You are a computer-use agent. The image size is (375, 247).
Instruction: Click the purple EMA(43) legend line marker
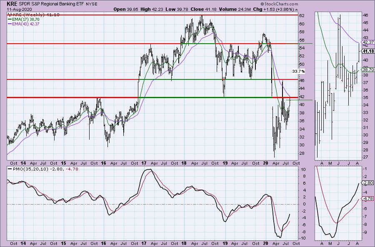10,24
